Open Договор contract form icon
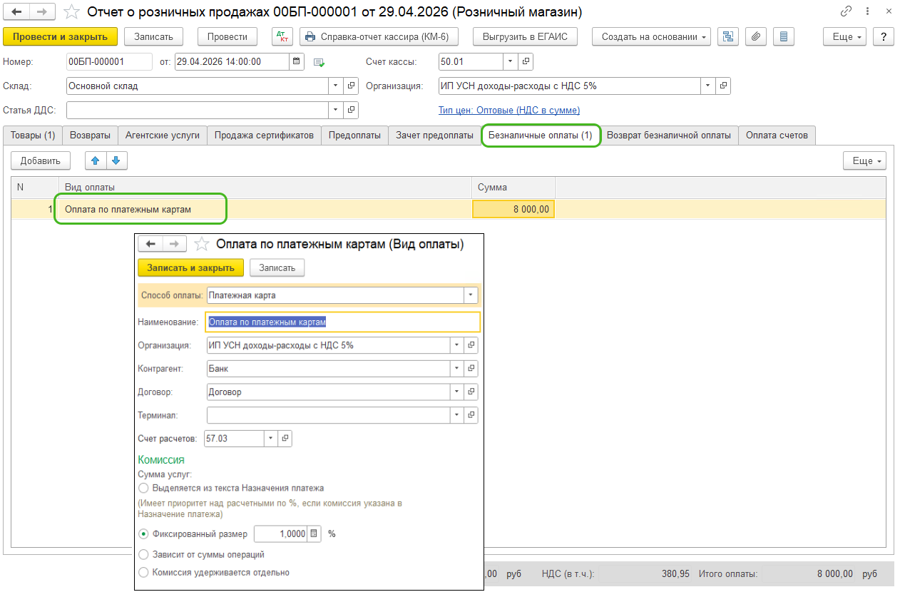 tap(471, 392)
